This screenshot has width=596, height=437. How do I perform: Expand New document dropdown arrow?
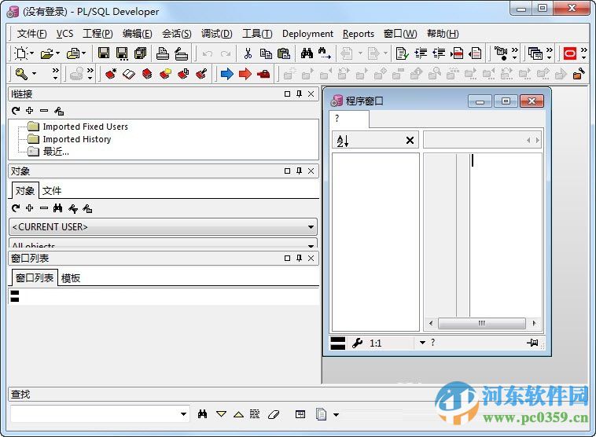tap(32, 53)
